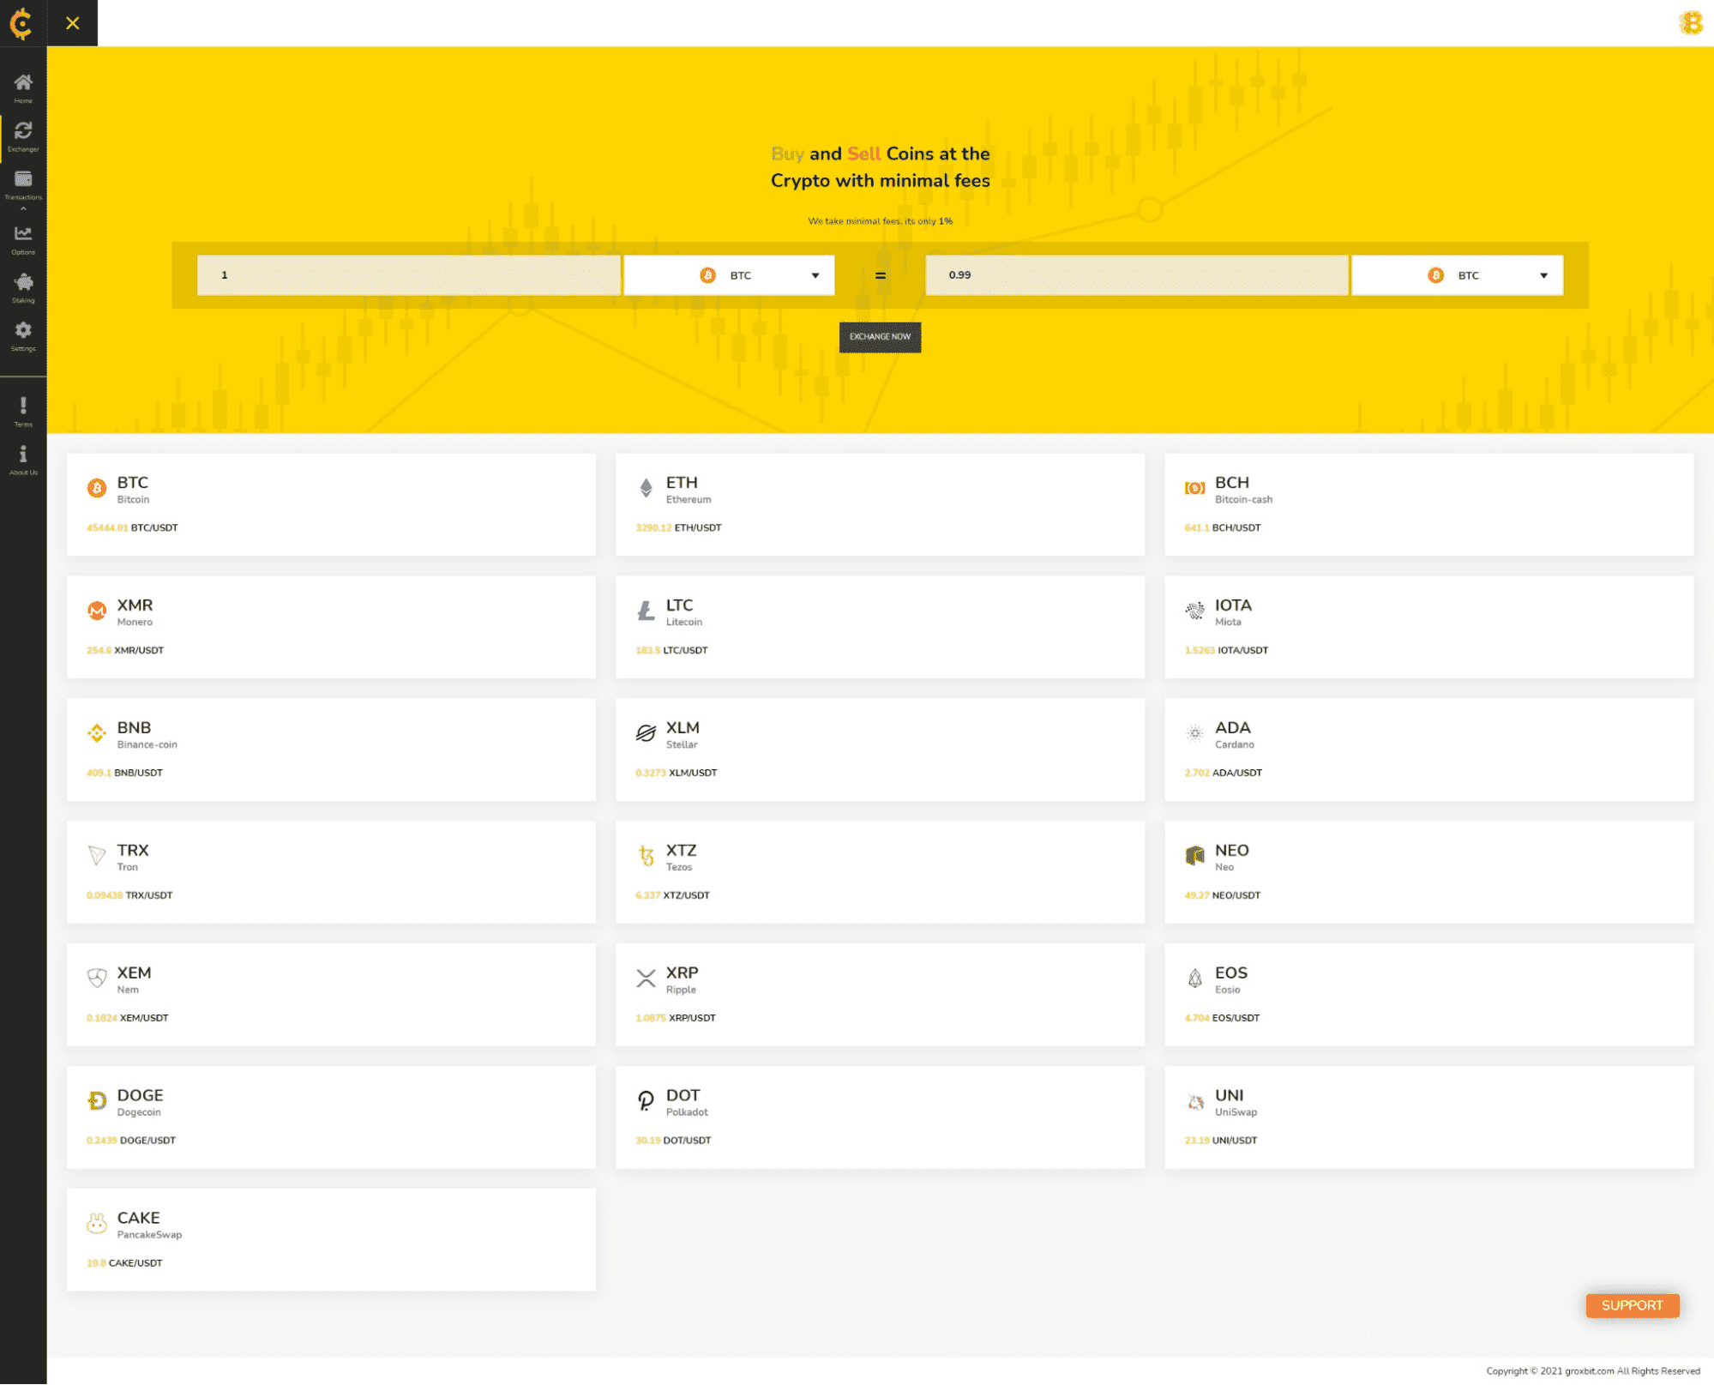Click the XRP/USDT pair text
This screenshot has width=1714, height=1385.
click(692, 1019)
